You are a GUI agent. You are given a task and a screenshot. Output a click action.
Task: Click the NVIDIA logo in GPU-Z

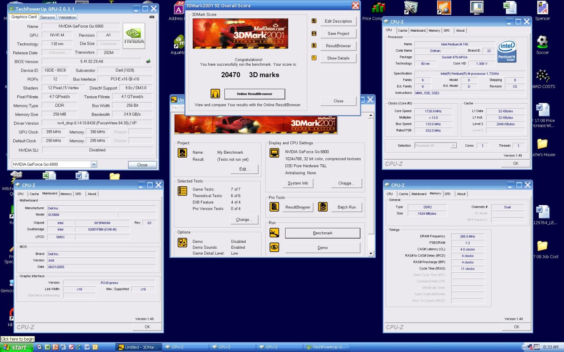[134, 36]
